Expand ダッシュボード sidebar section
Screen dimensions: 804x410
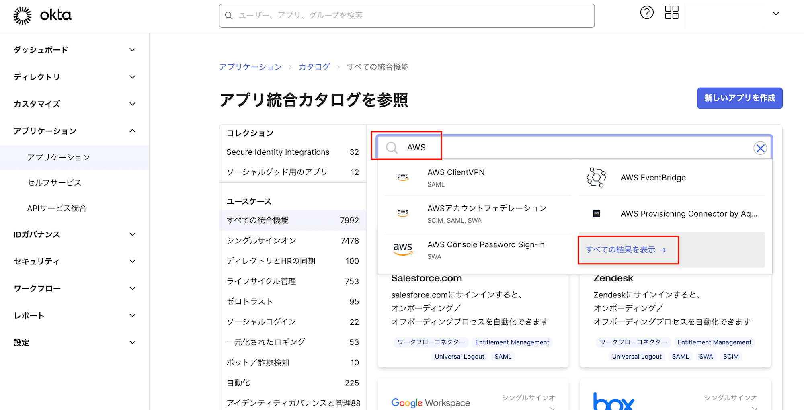pos(74,50)
